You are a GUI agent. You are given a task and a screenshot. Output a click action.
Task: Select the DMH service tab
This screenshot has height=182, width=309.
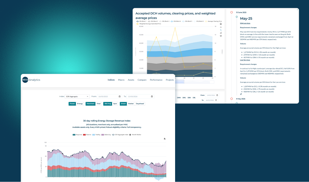[x=179, y=98]
